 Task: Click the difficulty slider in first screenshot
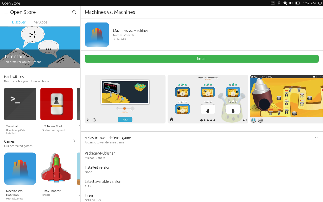coord(125,108)
